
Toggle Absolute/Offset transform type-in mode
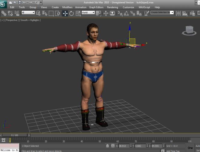(113, 146)
